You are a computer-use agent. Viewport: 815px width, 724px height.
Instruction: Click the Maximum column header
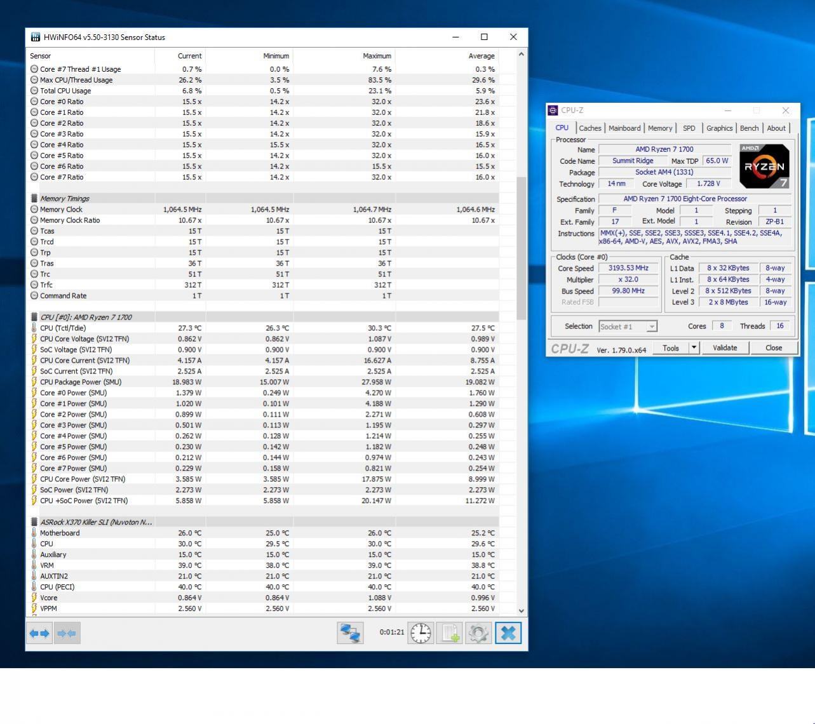pyautogui.click(x=344, y=56)
